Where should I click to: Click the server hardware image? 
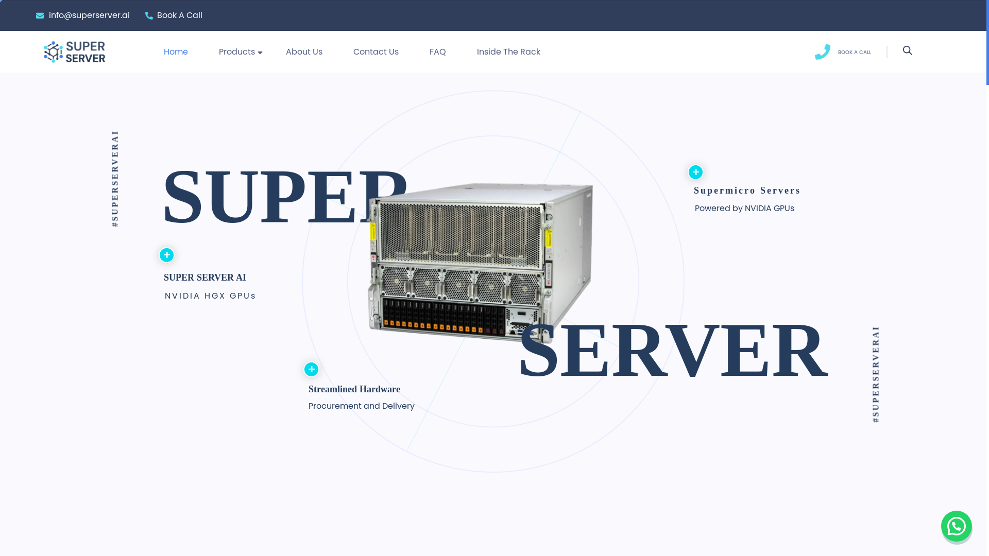(x=480, y=263)
